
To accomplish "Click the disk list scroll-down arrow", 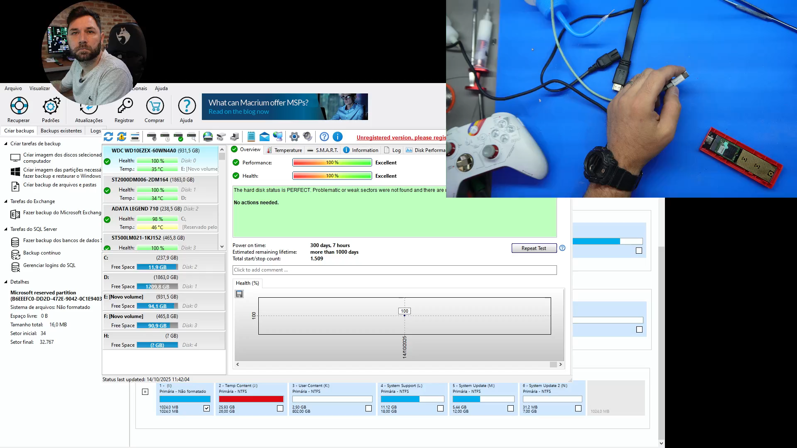I will [x=222, y=247].
